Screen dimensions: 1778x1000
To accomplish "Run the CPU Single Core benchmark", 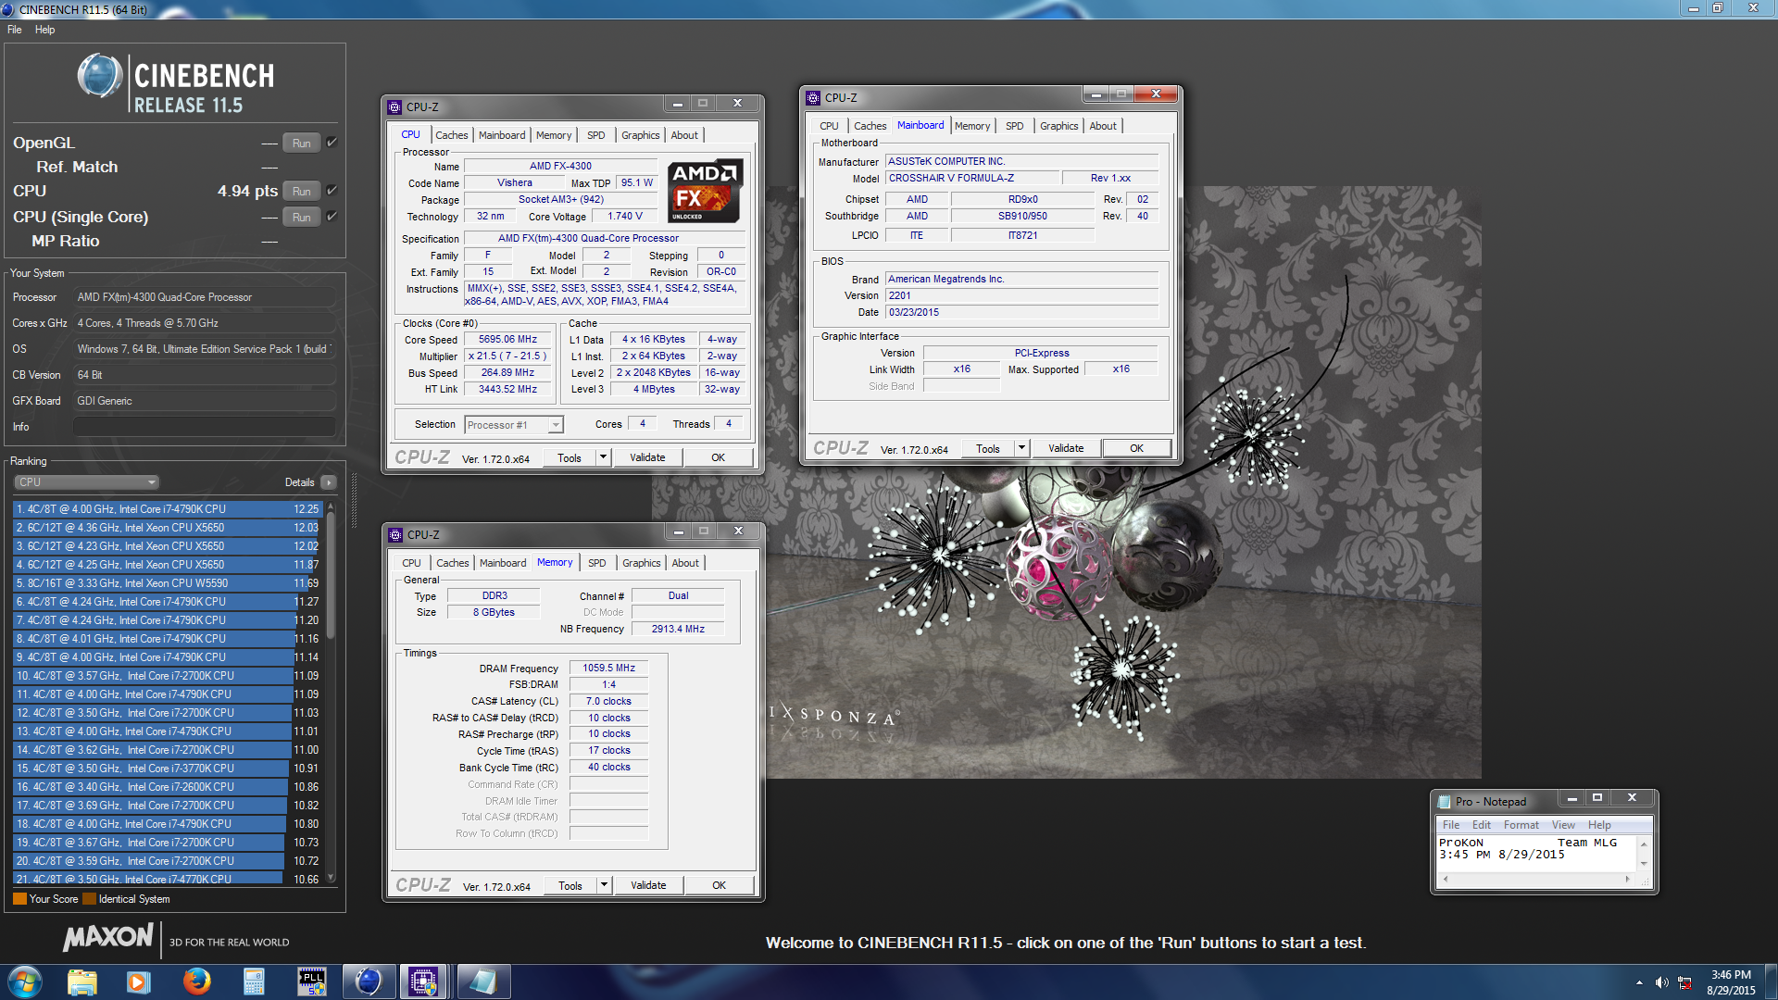I will 301,217.
